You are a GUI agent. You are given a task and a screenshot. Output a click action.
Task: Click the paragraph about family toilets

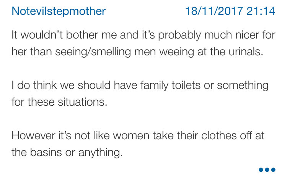point(140,93)
